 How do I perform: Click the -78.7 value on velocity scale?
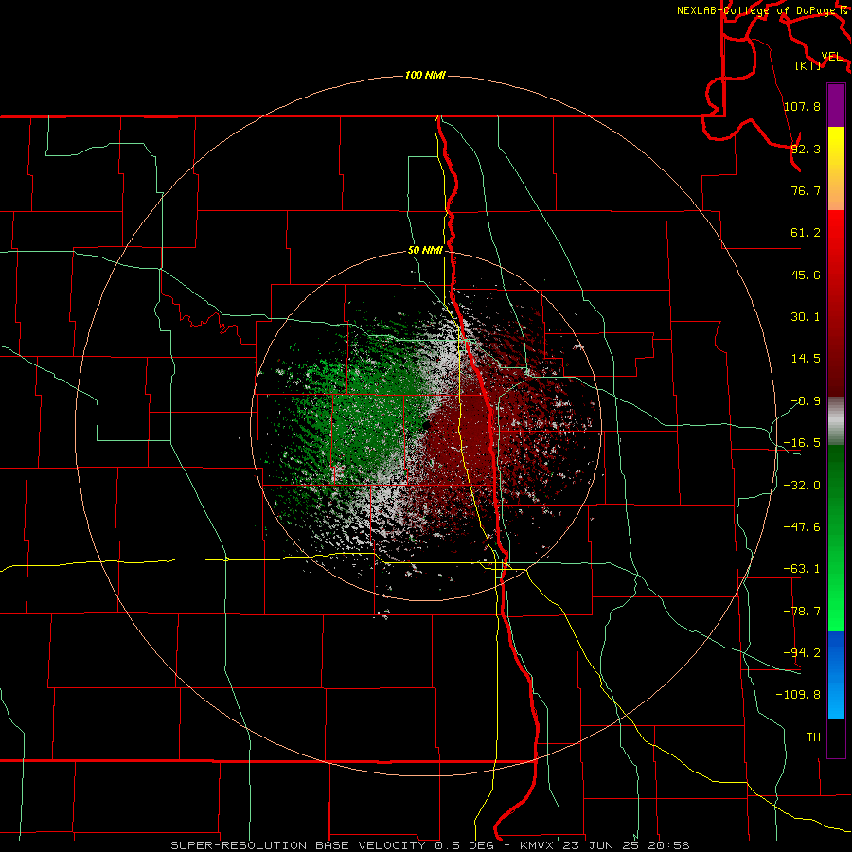click(802, 612)
